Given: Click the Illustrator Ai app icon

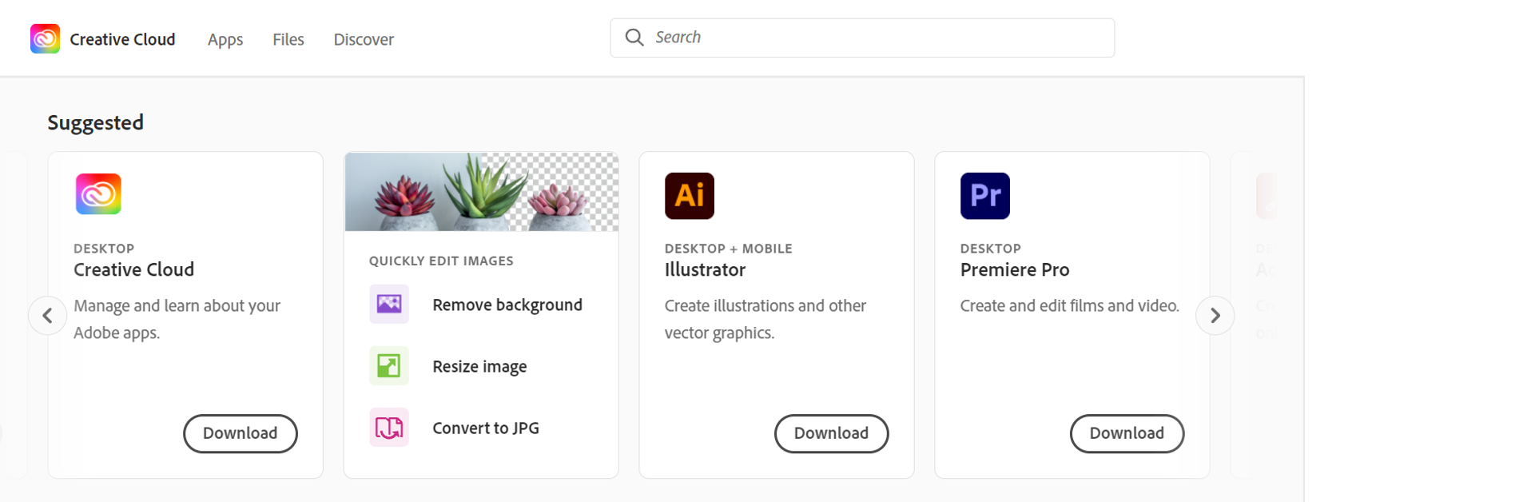Looking at the screenshot, I should point(690,196).
